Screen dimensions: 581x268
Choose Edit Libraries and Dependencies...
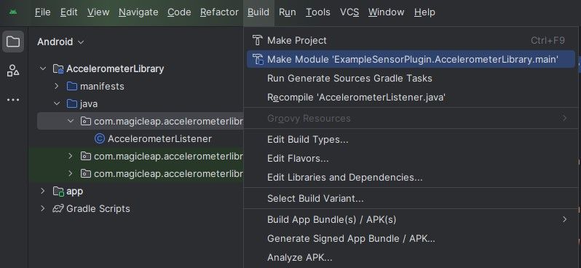411,178
